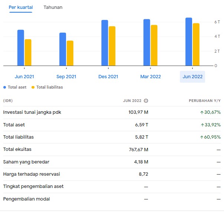Click the 767,67 M value
Image resolution: width=224 pixels, height=215 pixels.
139,150
